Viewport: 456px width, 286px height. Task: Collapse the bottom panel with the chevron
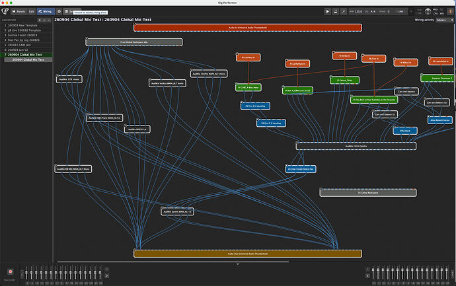click(x=238, y=264)
